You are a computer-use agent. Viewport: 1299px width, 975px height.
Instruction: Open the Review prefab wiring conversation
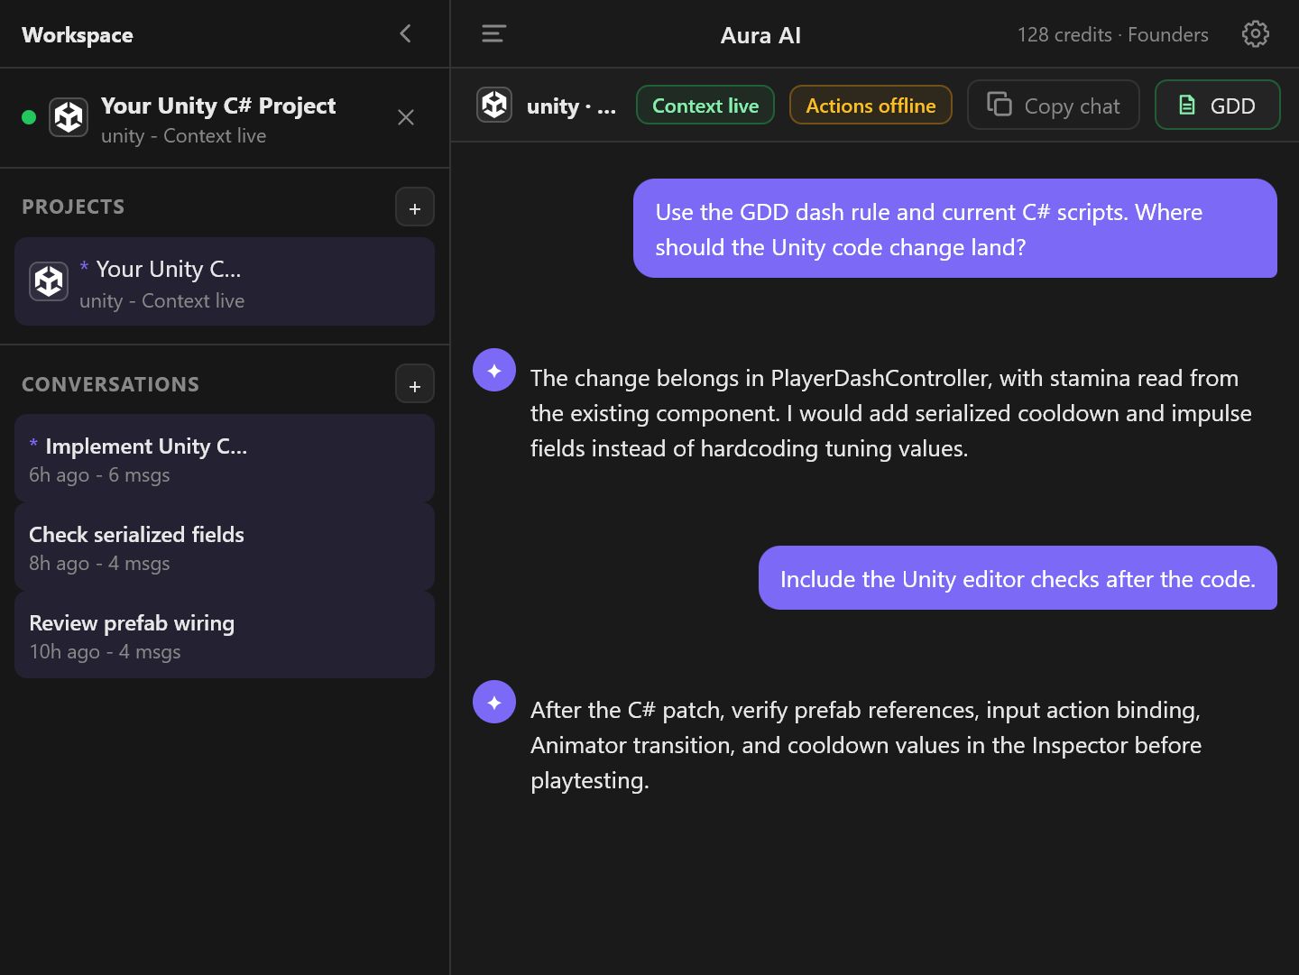tap(225, 635)
